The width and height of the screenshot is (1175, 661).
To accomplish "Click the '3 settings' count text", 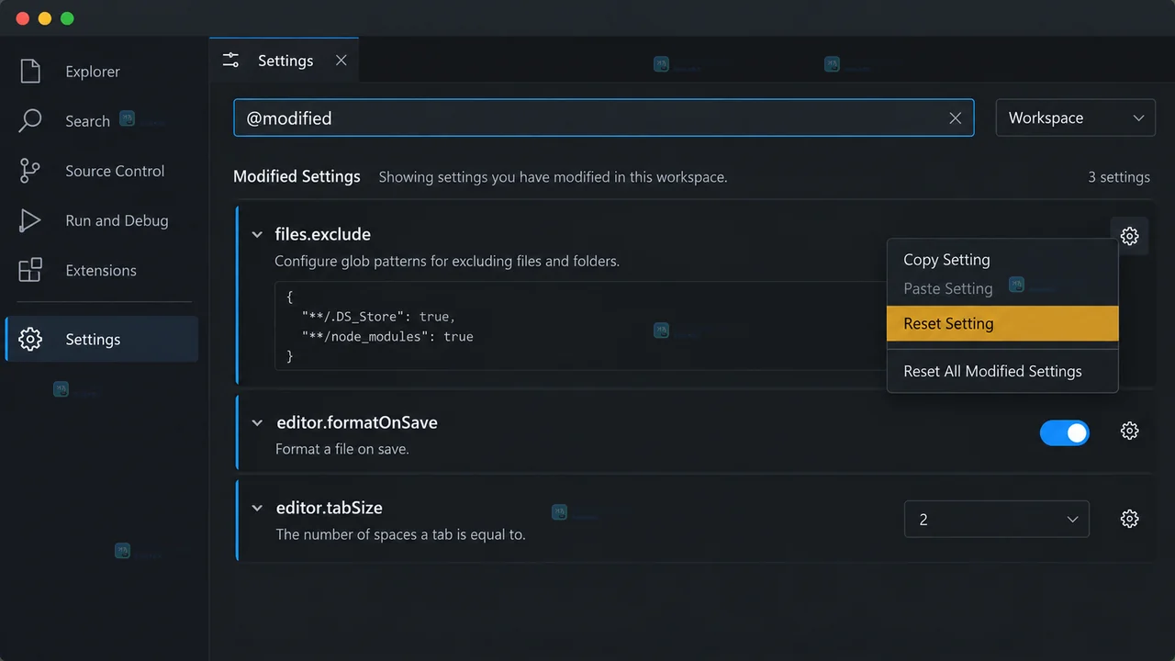I will 1119,177.
